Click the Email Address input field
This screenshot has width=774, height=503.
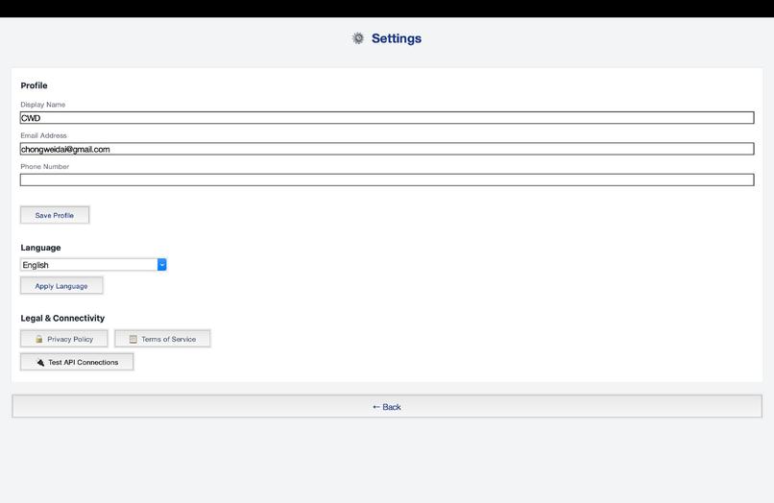[387, 149]
